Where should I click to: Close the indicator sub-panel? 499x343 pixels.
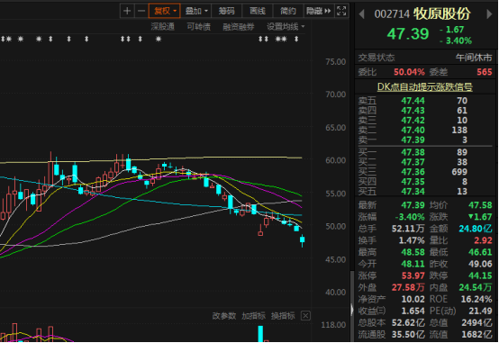pyautogui.click(x=305, y=316)
